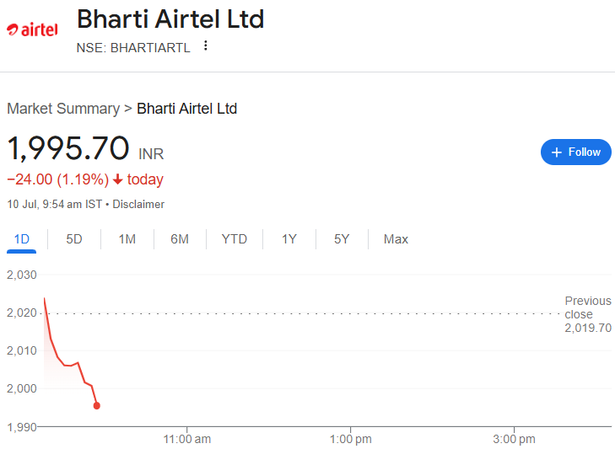Viewport: 615px width, 449px height.
Task: Select the 1D chart range tab
Action: [x=22, y=239]
